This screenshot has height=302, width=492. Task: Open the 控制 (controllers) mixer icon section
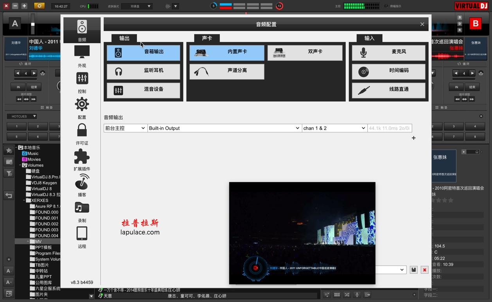point(82,82)
